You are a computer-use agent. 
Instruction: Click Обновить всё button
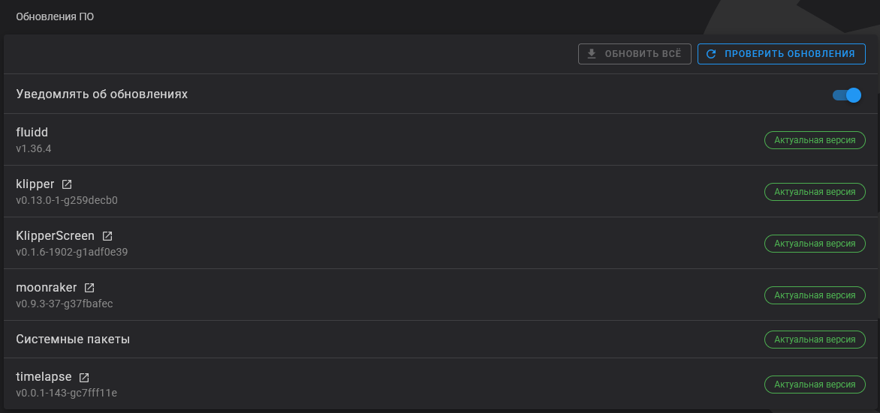634,54
